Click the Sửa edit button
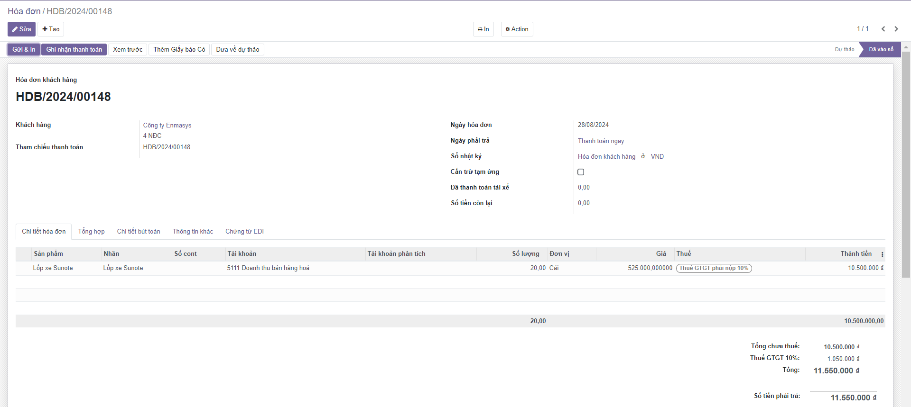 click(21, 29)
